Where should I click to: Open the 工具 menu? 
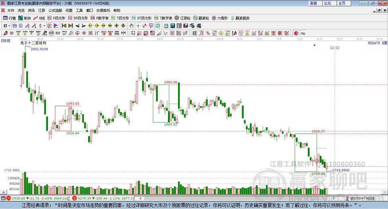click(x=79, y=10)
